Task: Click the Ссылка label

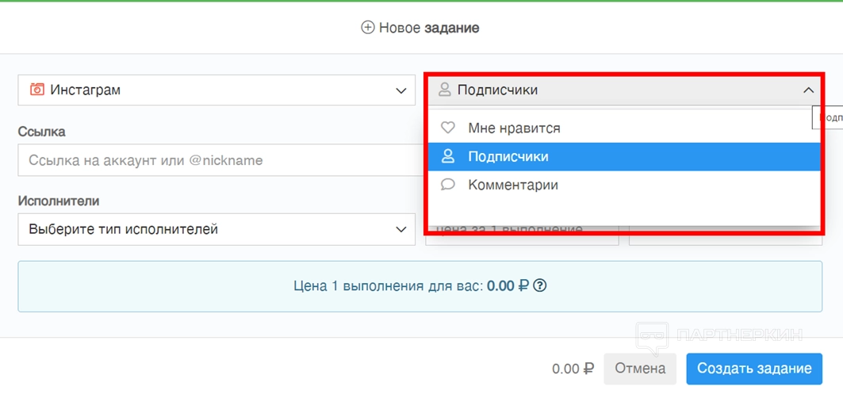Action: pyautogui.click(x=42, y=132)
